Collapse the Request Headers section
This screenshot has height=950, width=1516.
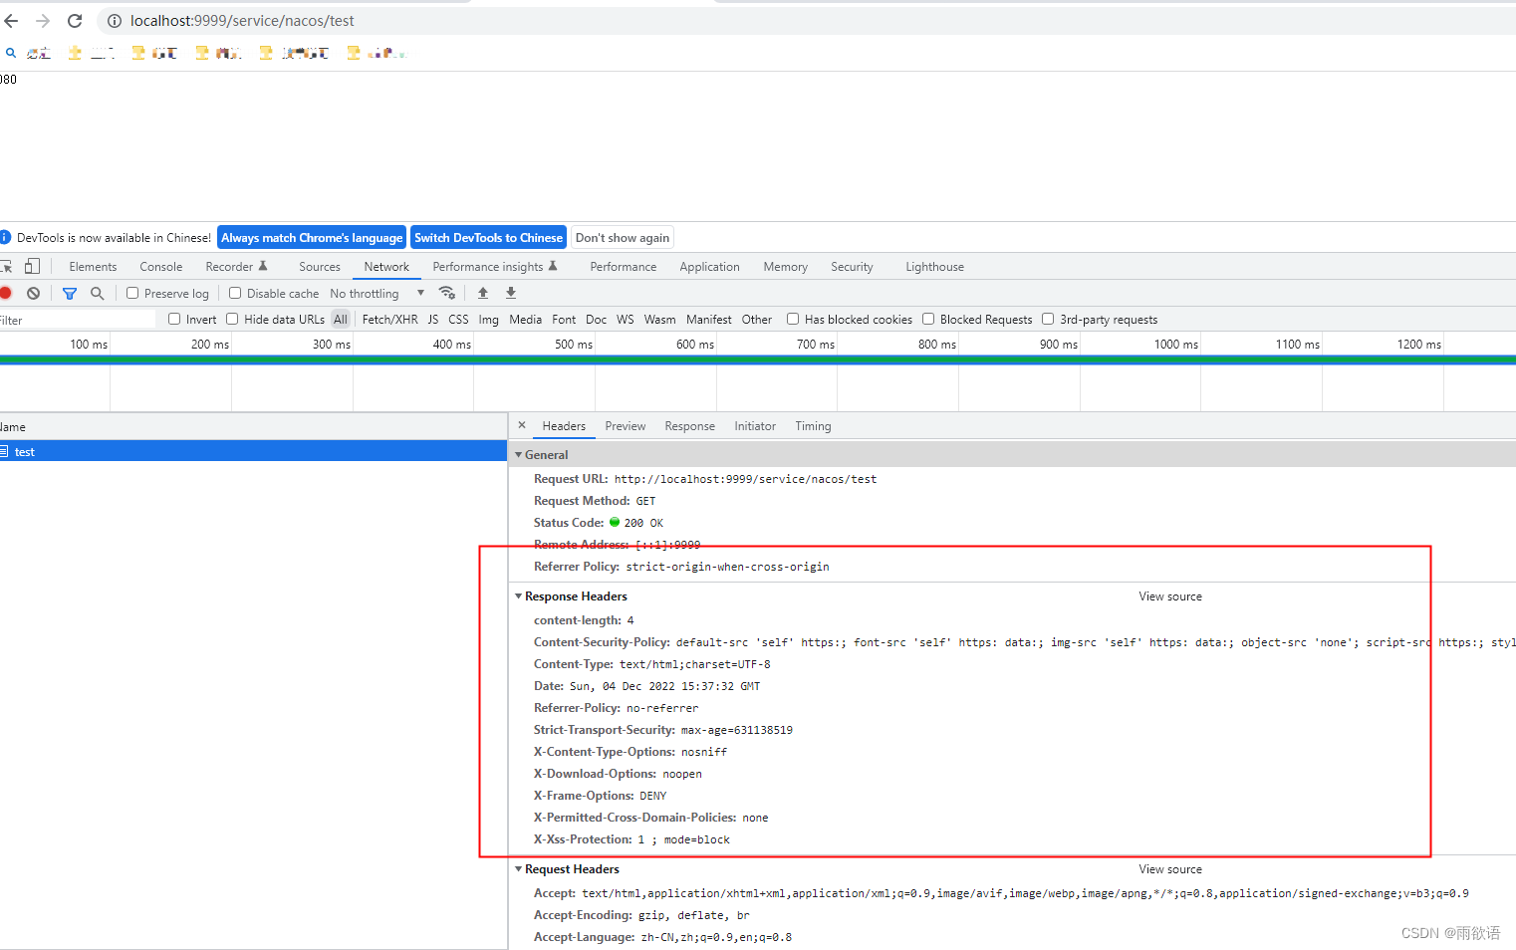click(519, 869)
